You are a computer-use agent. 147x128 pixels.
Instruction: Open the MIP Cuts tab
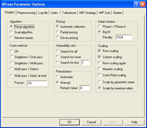[105, 13]
